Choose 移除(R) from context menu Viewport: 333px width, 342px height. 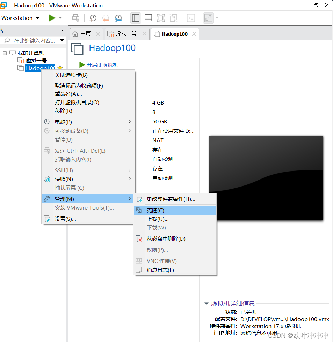click(88, 111)
